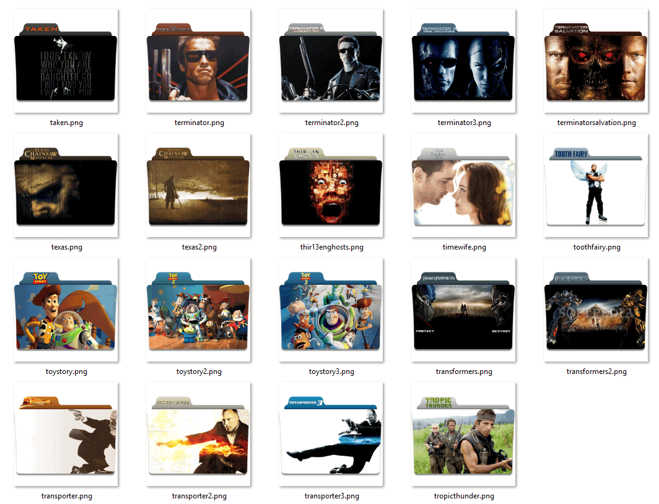659x504 pixels.
Task: Click the toothfairy.png folder icon
Action: pos(595,186)
